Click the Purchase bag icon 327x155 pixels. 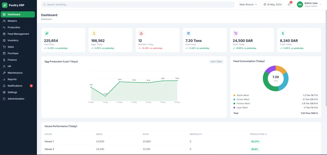[x=4, y=53]
